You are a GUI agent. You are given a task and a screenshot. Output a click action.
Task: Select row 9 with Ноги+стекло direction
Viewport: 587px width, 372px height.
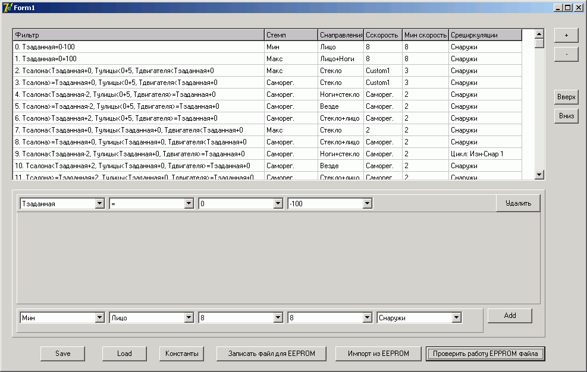point(138,154)
